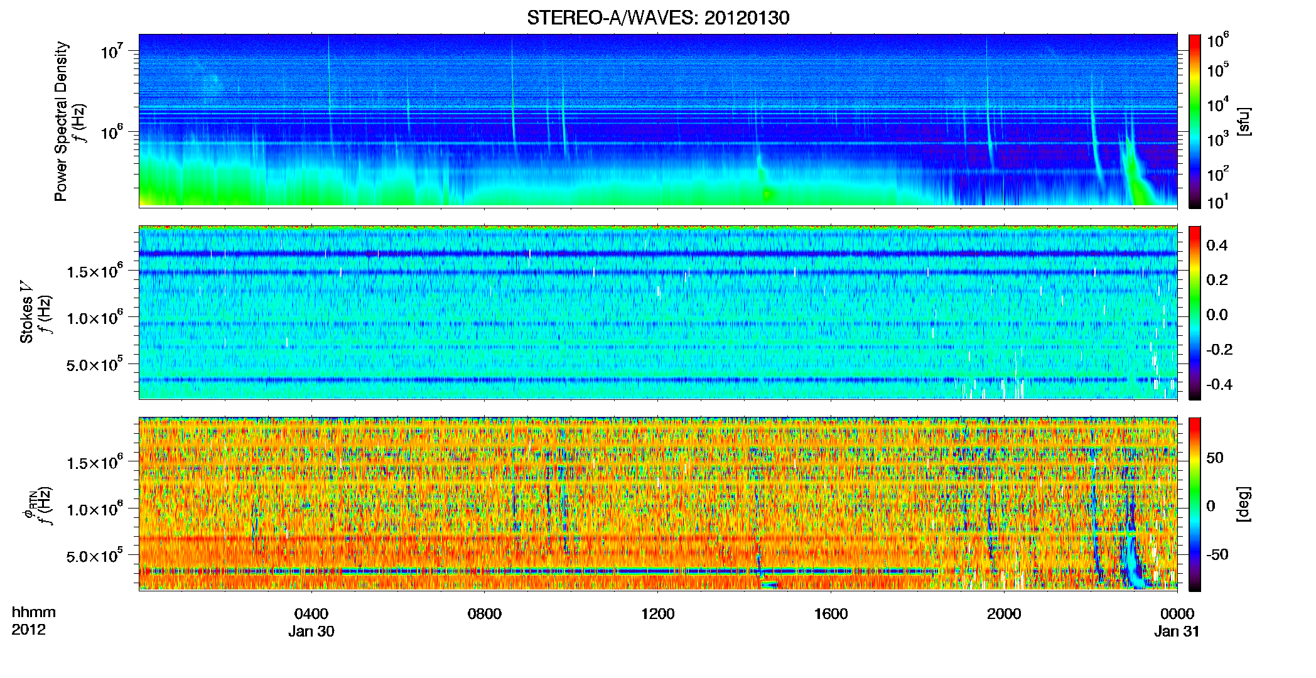
Task: Click the hhmm axis unit label
Action: 34,613
